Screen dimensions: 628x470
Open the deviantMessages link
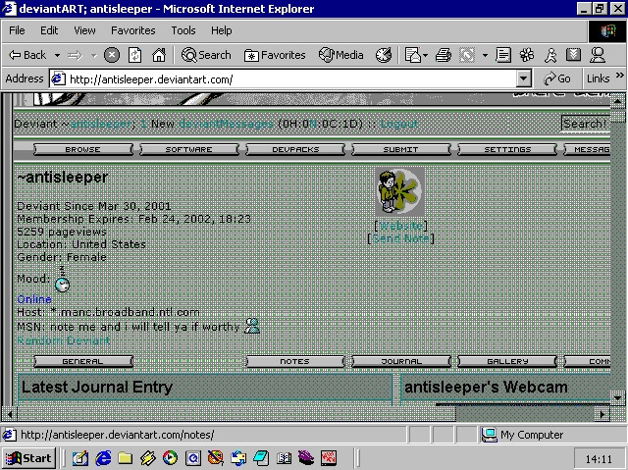[x=227, y=124]
